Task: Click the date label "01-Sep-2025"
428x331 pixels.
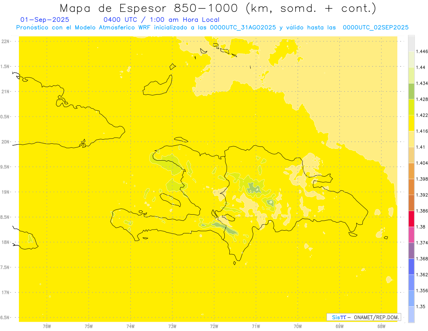Action: 45,20
